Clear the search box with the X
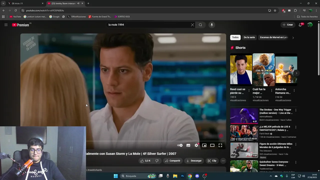Screen dimensions: 320x180 [x=192, y=25]
